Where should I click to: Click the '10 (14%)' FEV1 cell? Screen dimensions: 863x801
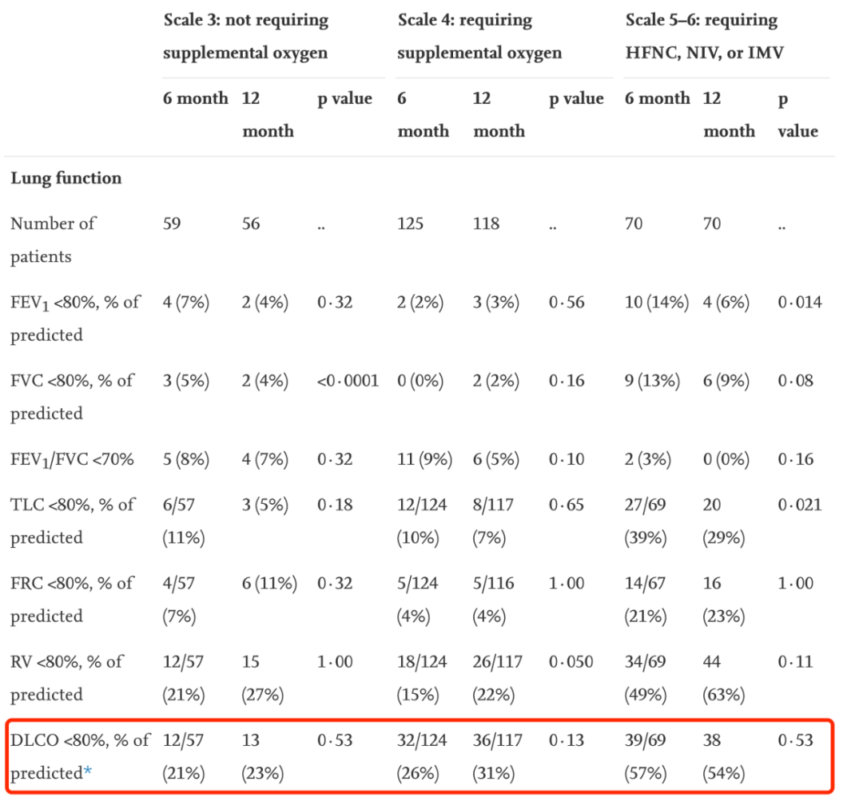pos(657,303)
